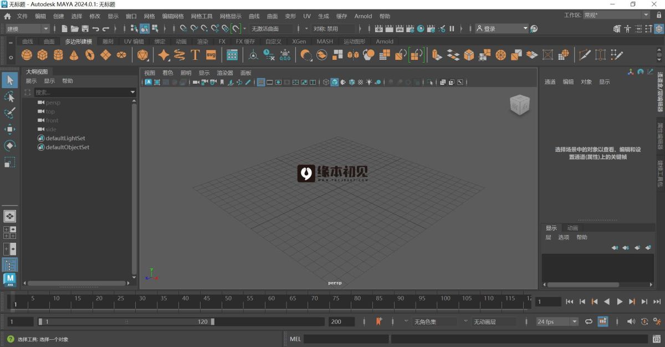
Task: Choose the Lasso select tool
Action: point(9,97)
